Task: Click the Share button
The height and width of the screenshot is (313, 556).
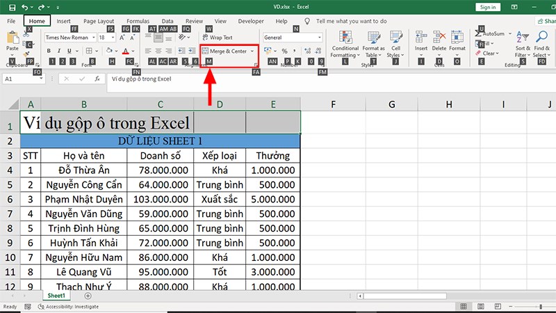Action: [x=546, y=21]
